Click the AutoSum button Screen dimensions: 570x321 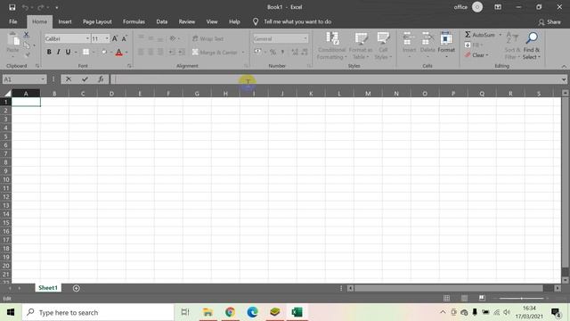click(480, 35)
